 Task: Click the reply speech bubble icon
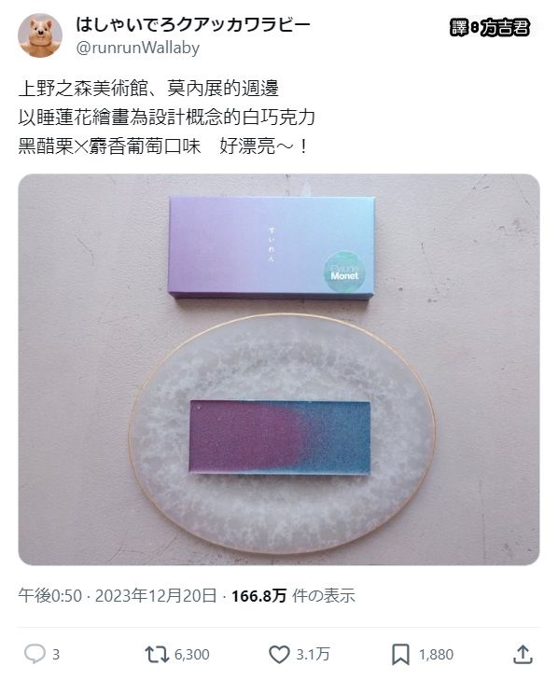35,654
